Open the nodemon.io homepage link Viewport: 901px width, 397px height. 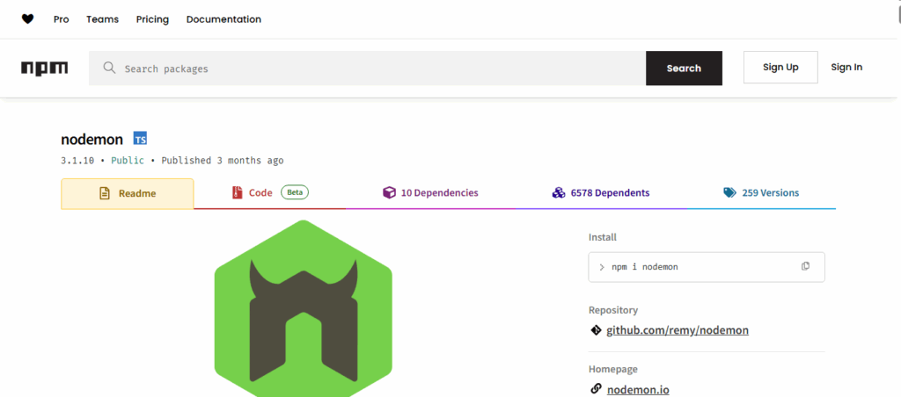(638, 390)
